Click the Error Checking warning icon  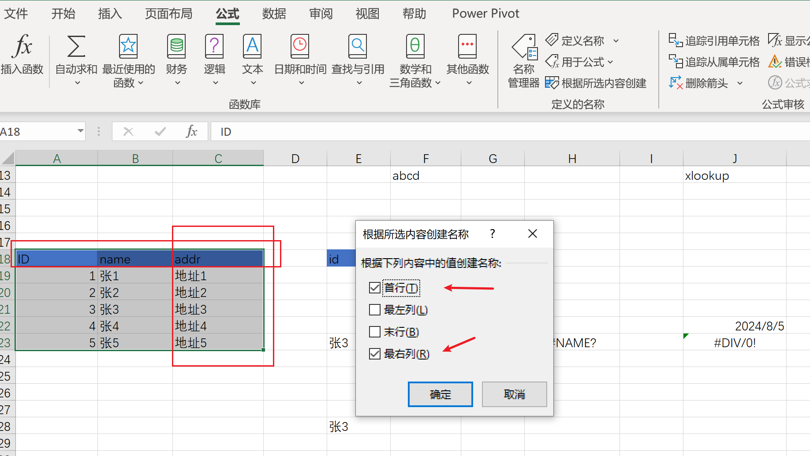tap(775, 61)
